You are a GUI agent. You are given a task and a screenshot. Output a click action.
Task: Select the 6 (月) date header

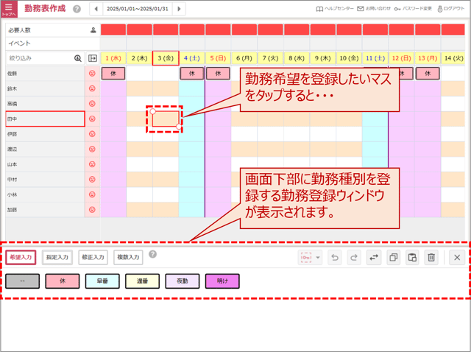(x=244, y=58)
